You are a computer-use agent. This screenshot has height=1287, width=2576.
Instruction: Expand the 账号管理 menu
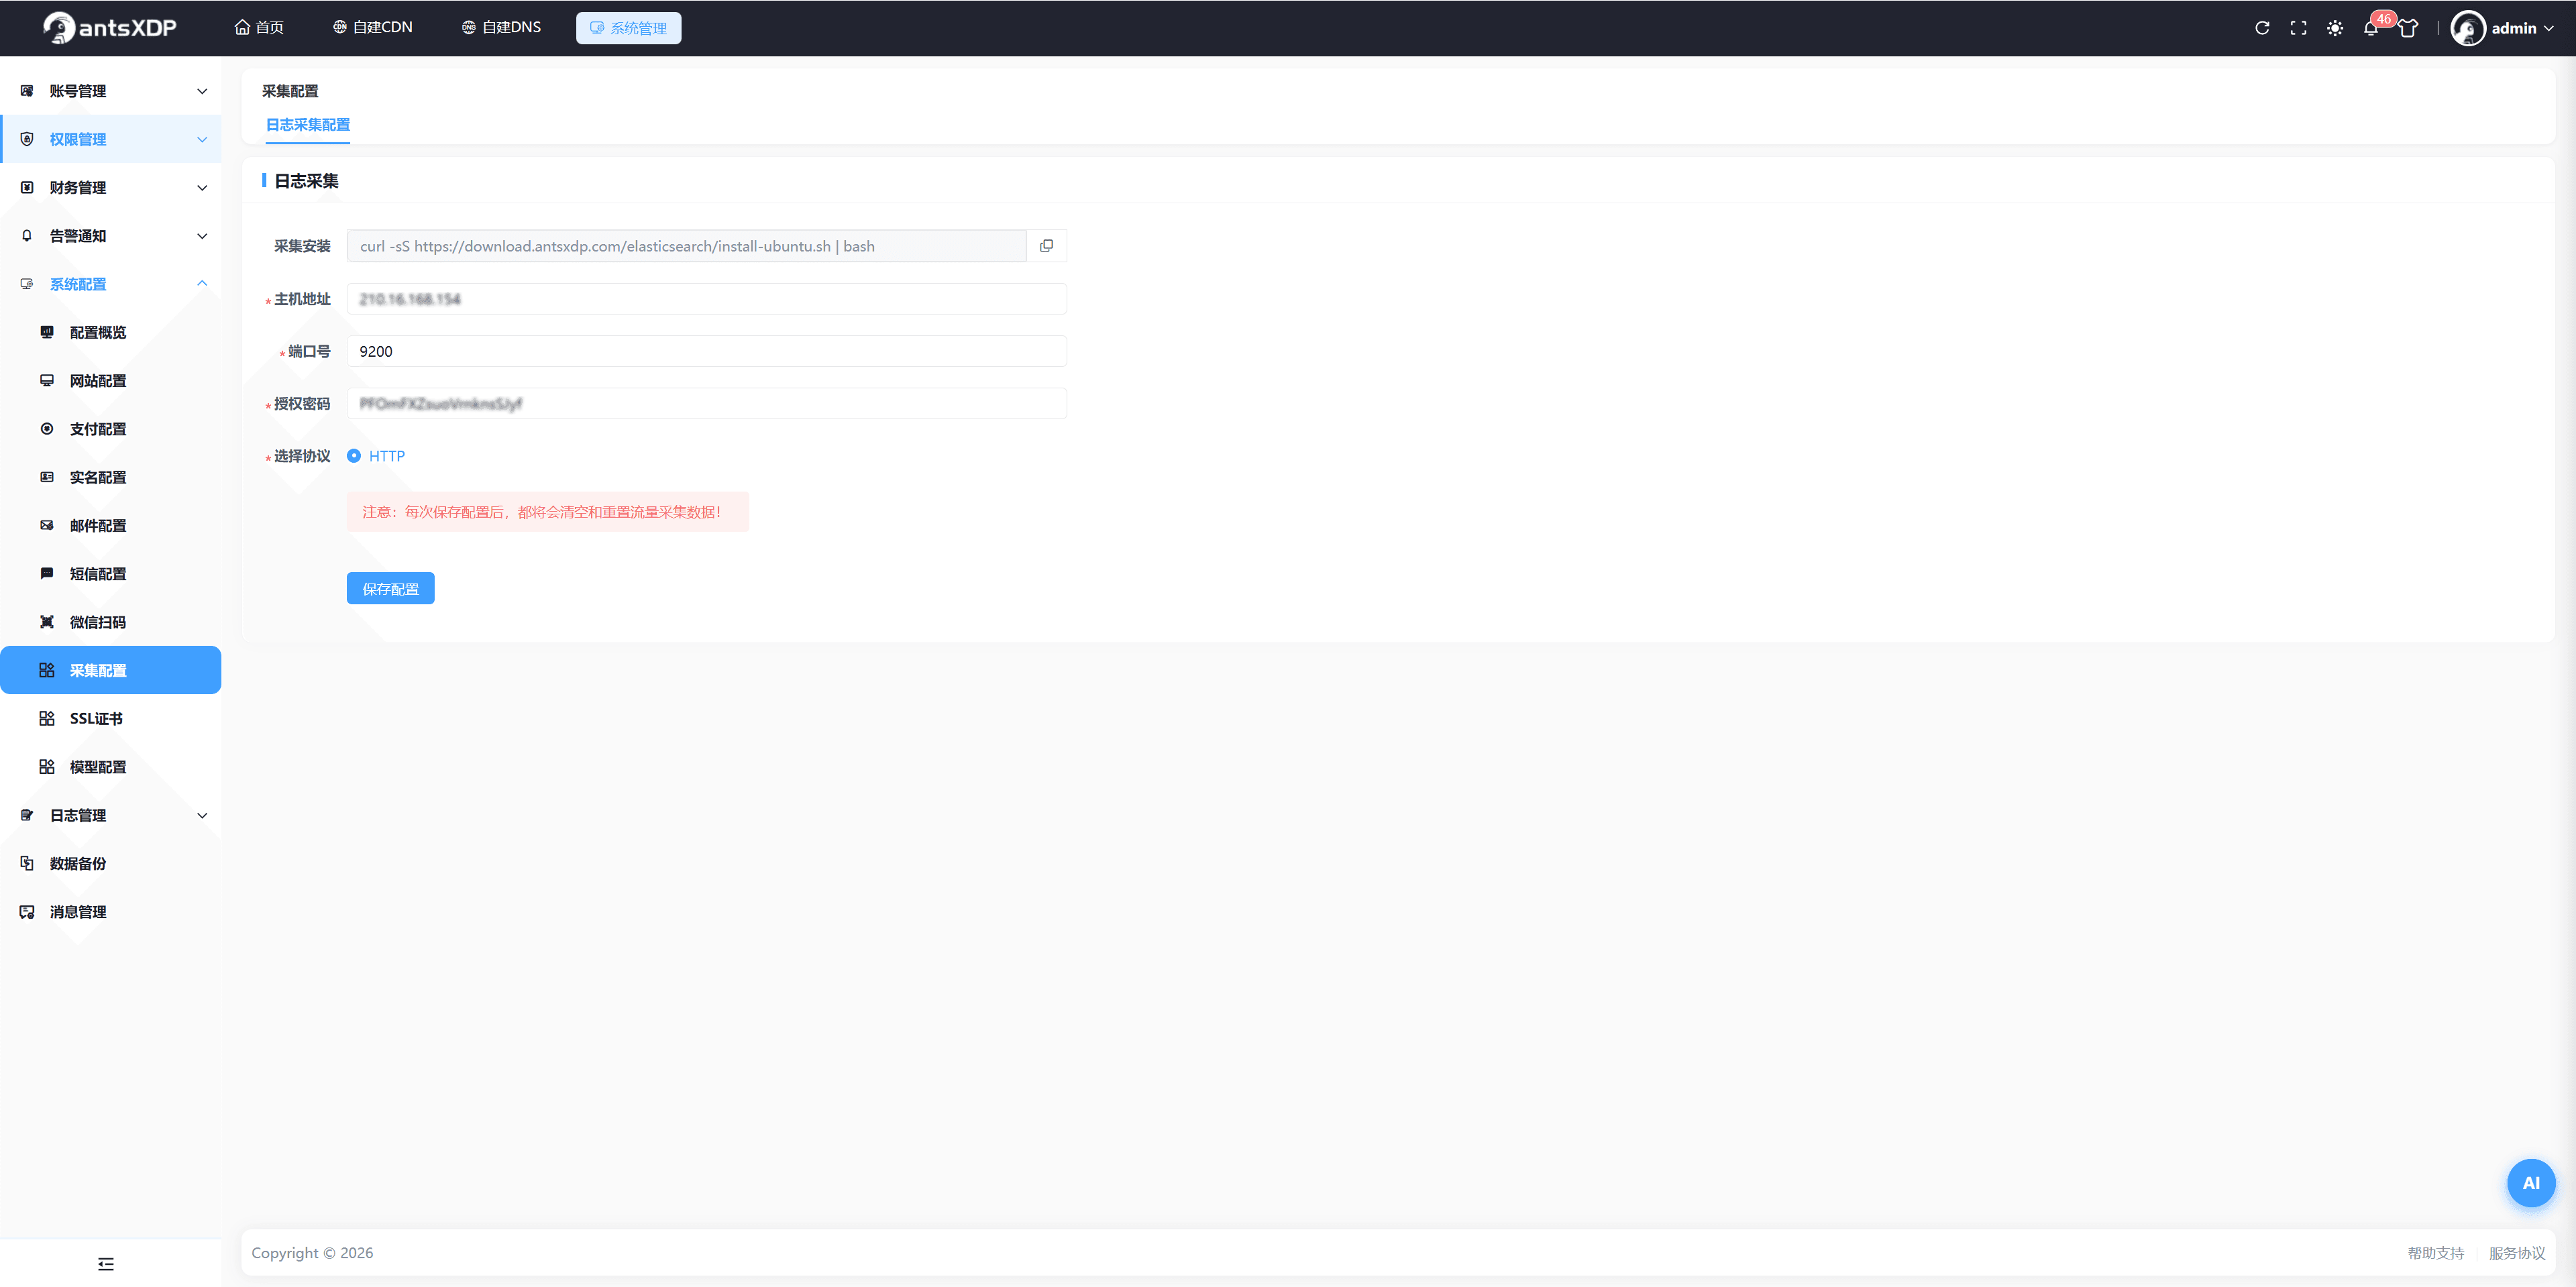coord(110,91)
